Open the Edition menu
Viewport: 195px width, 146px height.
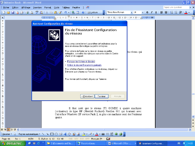[x=15, y=8]
